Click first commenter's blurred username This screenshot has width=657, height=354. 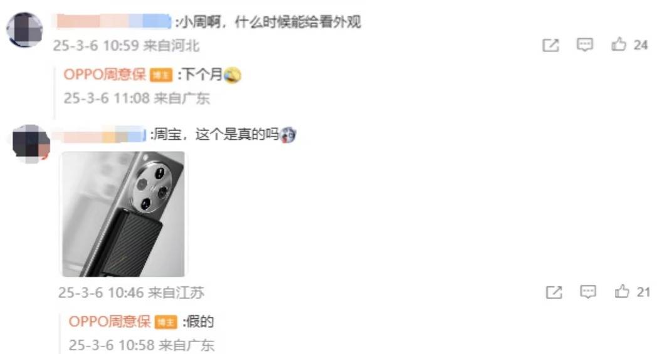[113, 21]
